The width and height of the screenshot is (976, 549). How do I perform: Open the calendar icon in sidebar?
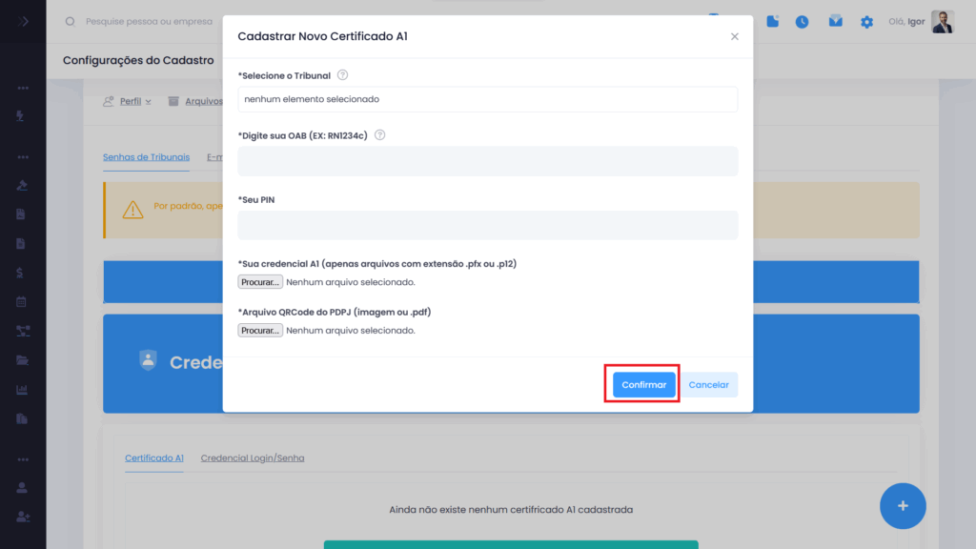tap(21, 302)
